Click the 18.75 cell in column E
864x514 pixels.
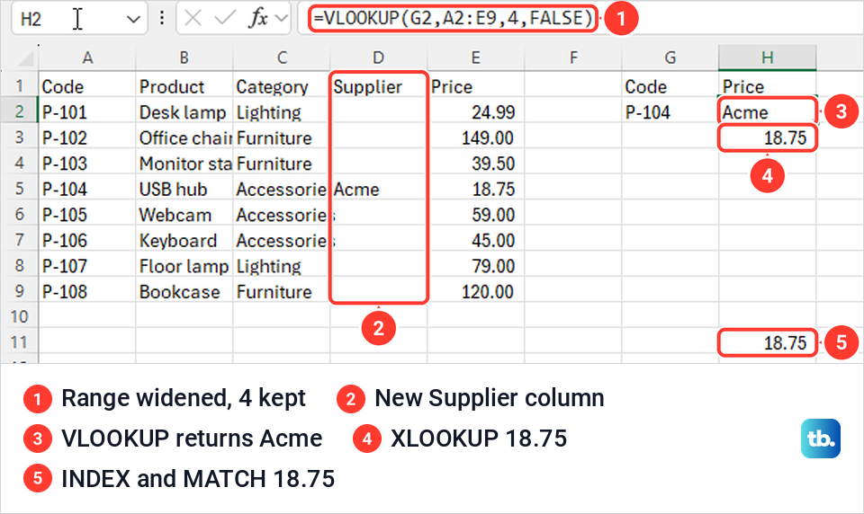point(475,189)
